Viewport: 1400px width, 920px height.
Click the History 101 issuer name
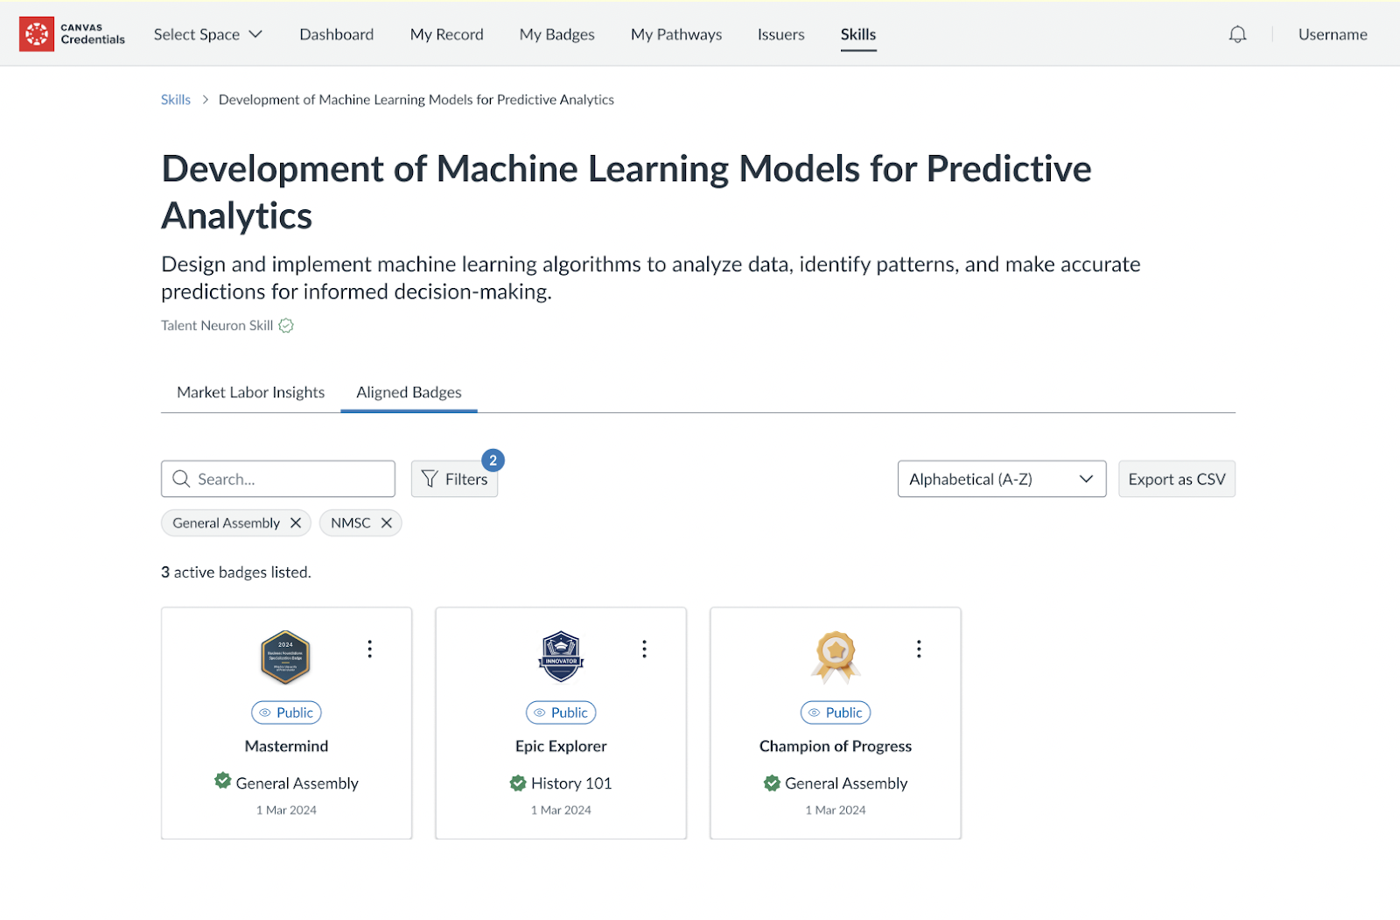tap(571, 783)
